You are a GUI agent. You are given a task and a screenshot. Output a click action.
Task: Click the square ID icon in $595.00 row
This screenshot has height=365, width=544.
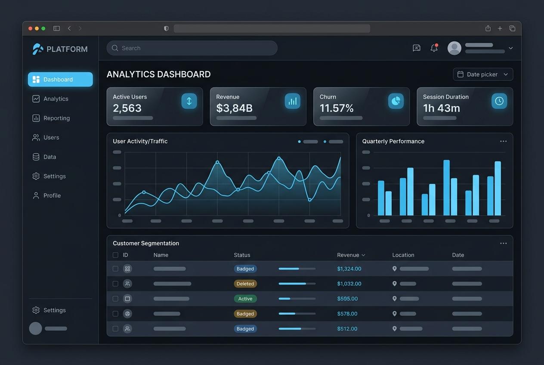127,299
